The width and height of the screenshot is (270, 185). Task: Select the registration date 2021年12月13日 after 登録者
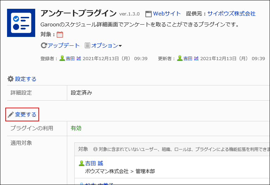(x=101, y=58)
